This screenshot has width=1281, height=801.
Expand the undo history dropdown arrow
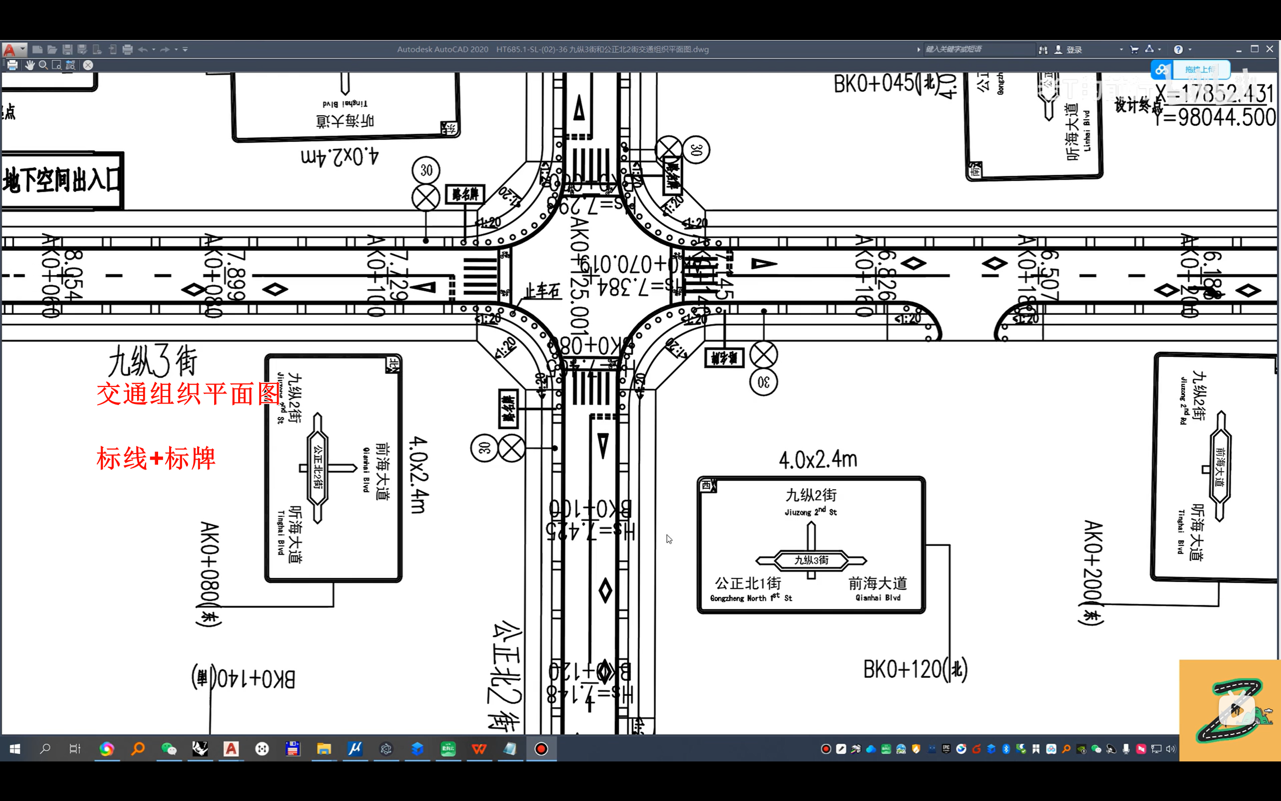coord(154,49)
